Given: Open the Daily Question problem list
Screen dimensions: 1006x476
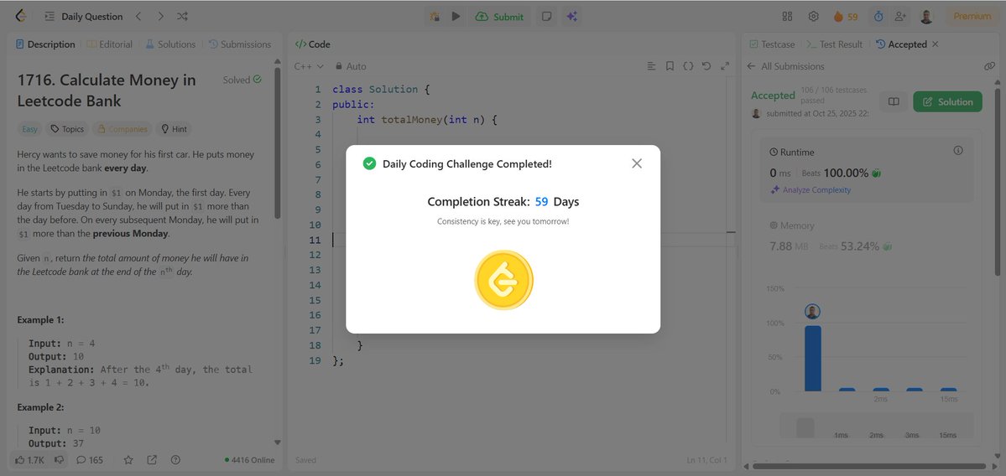Looking at the screenshot, I should coord(83,17).
